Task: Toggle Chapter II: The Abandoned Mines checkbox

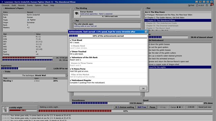Action: pos(146,21)
